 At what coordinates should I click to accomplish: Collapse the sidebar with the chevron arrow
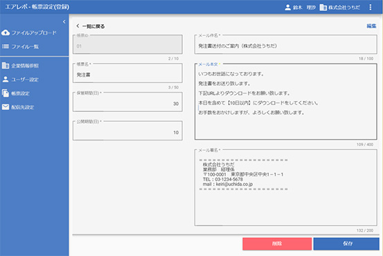click(x=64, y=21)
